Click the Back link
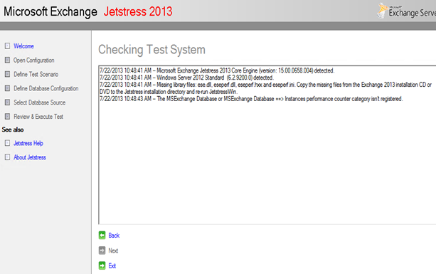Image resolution: width=436 pixels, height=274 pixels. pos(114,236)
